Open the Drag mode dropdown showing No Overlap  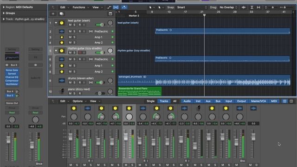pos(228,7)
